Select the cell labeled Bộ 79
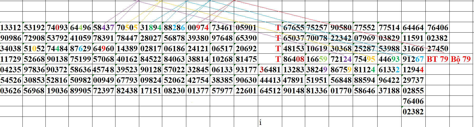474x127 pixels. (x=461, y=59)
